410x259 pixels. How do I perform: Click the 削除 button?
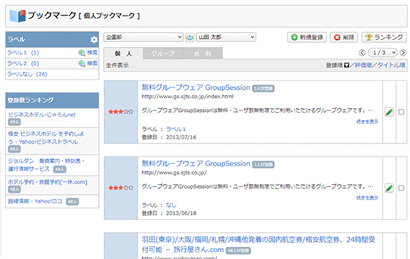[344, 37]
